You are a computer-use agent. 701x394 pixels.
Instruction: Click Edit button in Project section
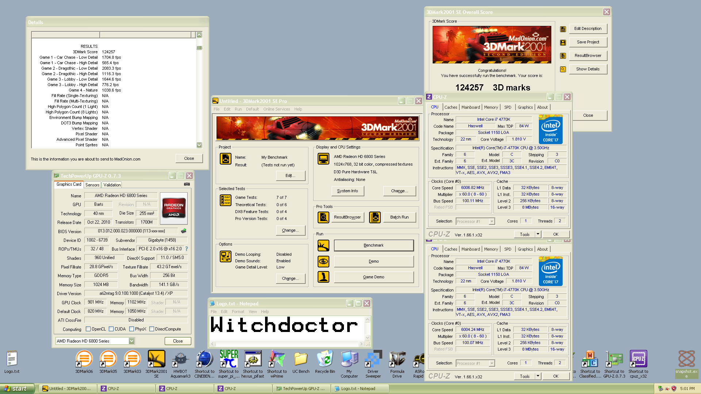pyautogui.click(x=290, y=175)
